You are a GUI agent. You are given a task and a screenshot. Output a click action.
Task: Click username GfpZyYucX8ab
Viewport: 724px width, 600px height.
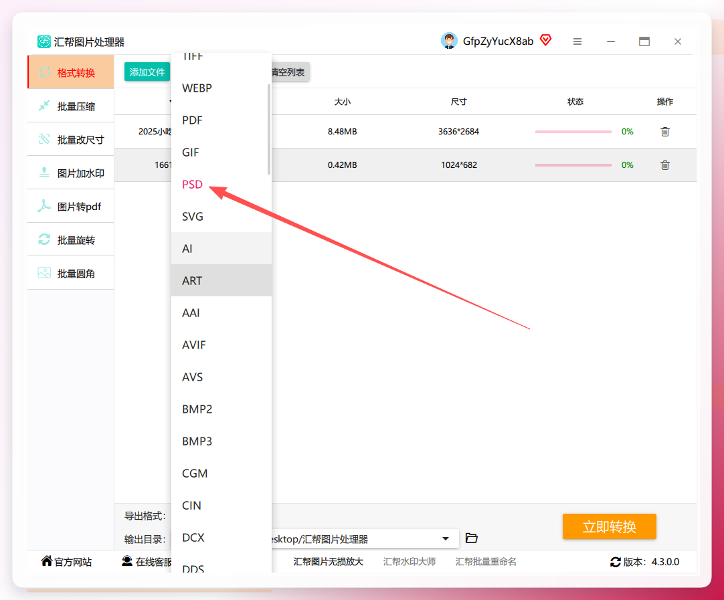498,41
